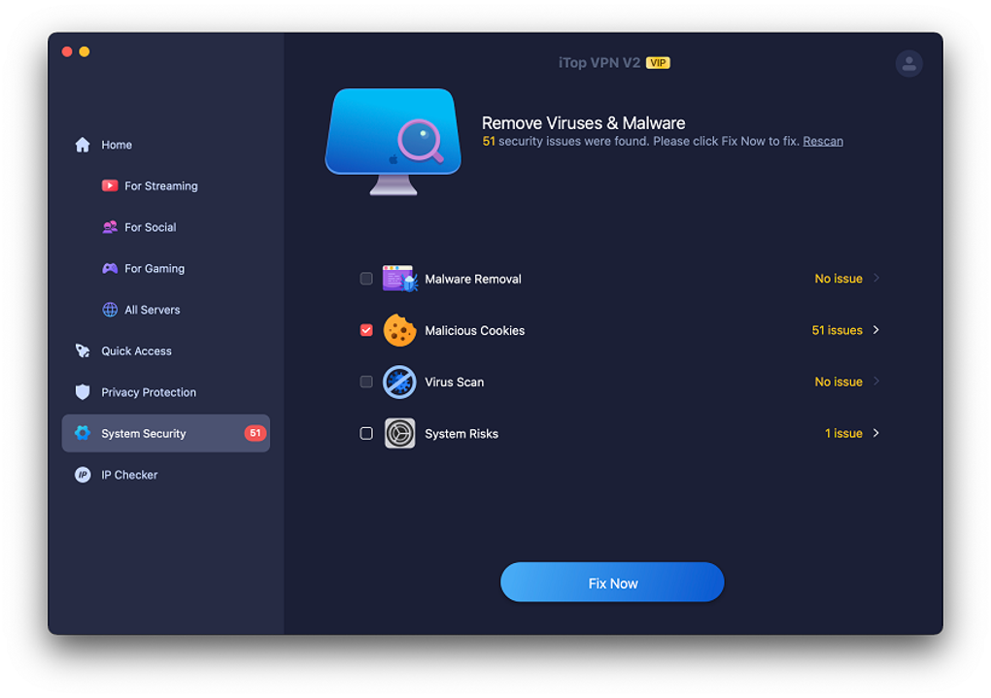Click the Privacy Protection shield icon

point(83,392)
